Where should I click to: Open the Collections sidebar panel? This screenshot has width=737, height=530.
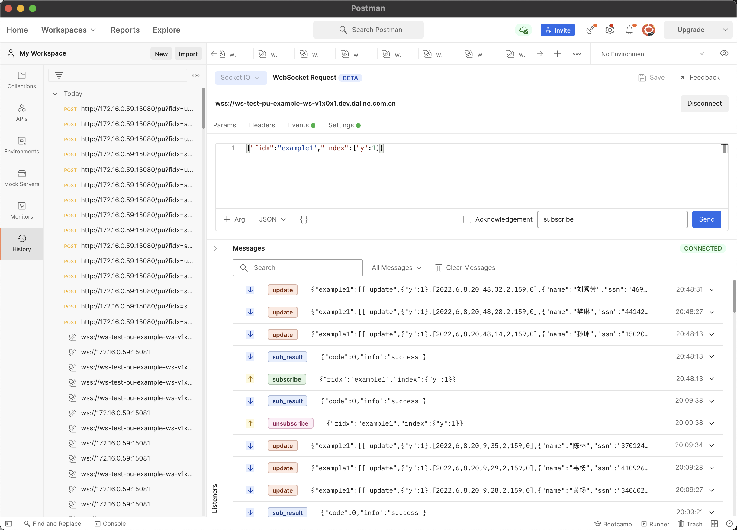[x=21, y=80]
